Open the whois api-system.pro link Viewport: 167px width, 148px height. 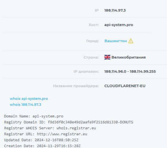pyautogui.click(x=29, y=99)
